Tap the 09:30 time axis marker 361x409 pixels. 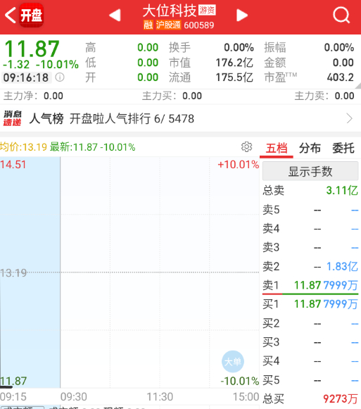(x=74, y=397)
